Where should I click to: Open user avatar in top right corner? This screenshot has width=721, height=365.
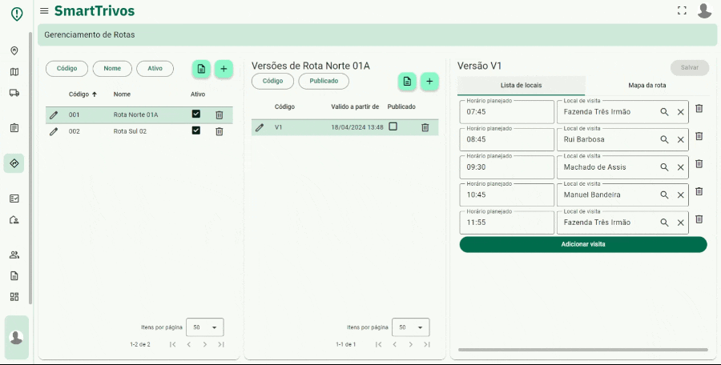pyautogui.click(x=704, y=10)
